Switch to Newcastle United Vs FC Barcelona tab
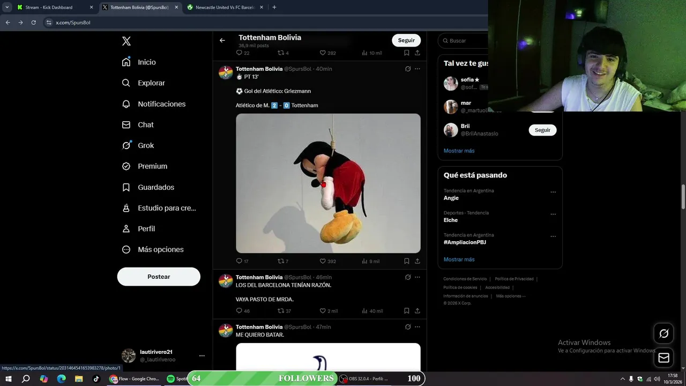Image resolution: width=686 pixels, height=386 pixels. tap(226, 8)
